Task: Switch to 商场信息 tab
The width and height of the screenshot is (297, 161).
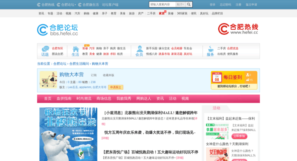Action: point(104,99)
